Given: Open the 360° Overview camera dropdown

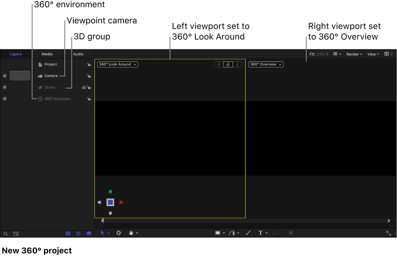Looking at the screenshot, I should pyautogui.click(x=266, y=64).
